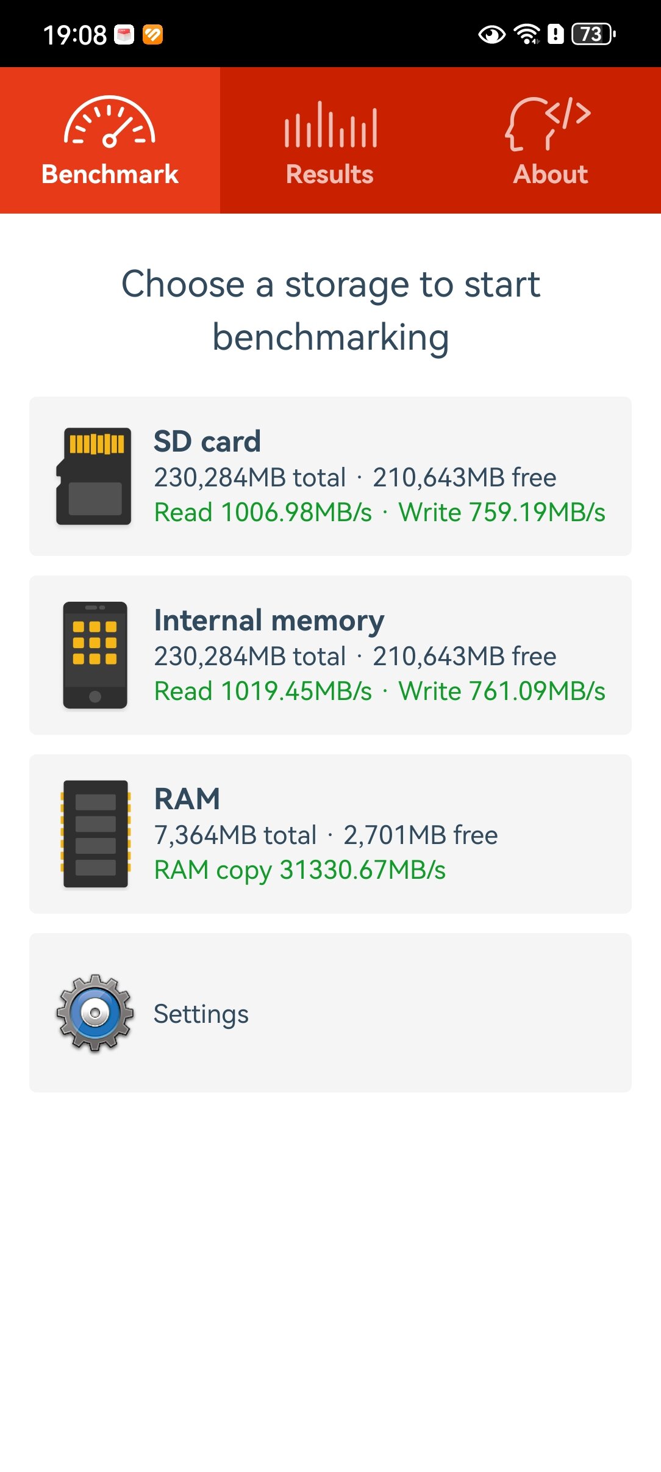Switch to the Results tab label
The height and width of the screenshot is (1472, 661).
[x=330, y=175]
